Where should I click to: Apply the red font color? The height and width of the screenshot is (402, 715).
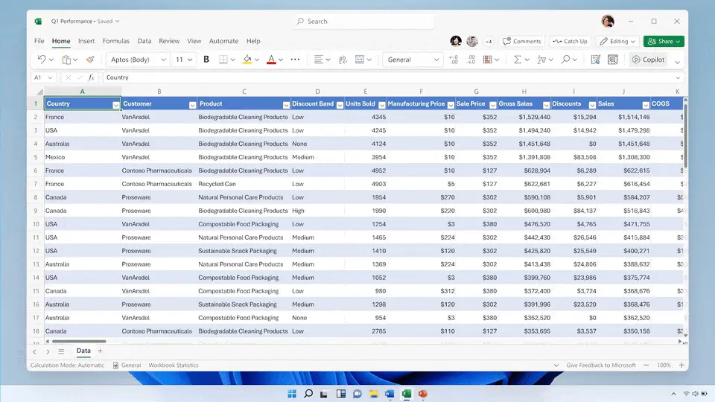(271, 60)
